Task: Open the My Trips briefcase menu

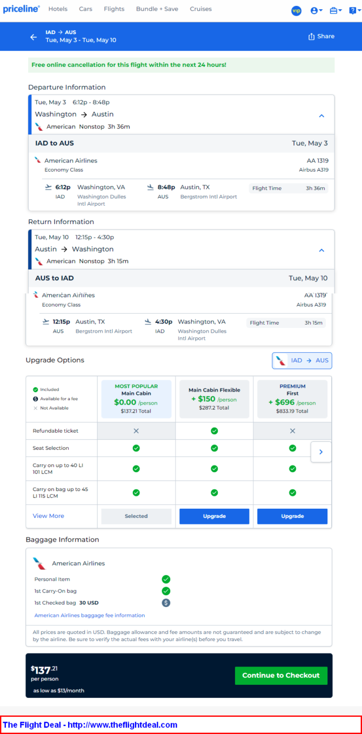Action: (x=336, y=11)
